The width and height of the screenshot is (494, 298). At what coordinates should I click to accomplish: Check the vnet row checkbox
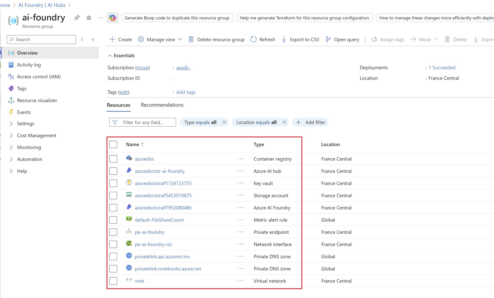click(x=113, y=281)
